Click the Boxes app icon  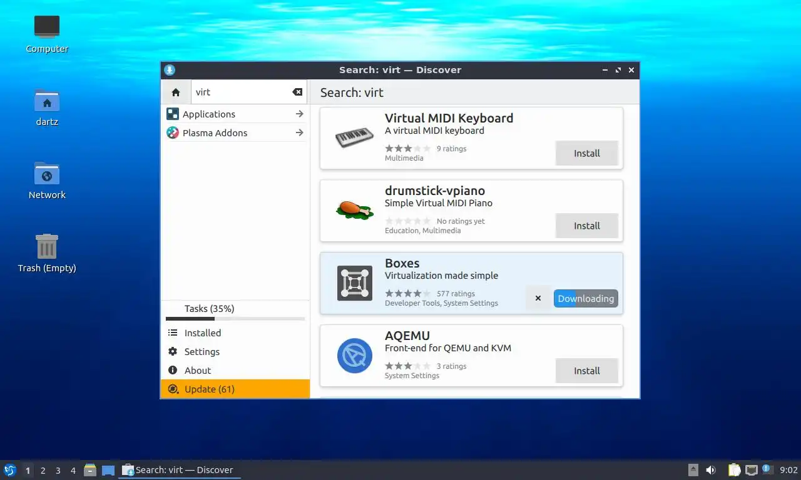point(355,283)
